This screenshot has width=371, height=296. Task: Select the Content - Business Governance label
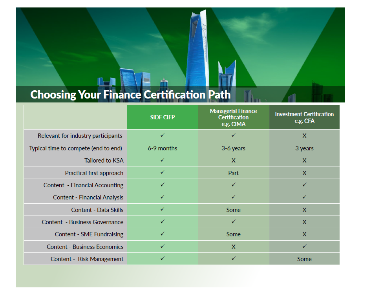pyautogui.click(x=82, y=222)
